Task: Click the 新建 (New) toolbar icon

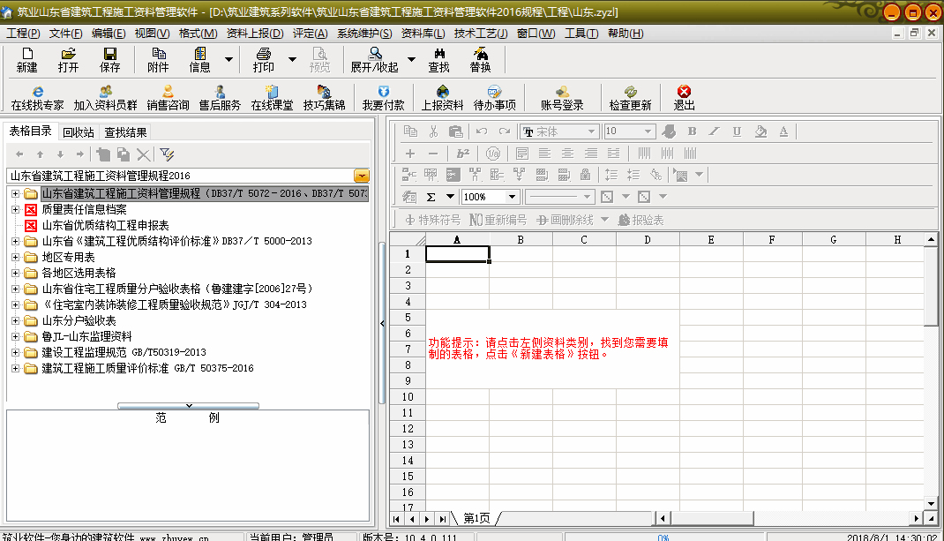Action: 26,60
